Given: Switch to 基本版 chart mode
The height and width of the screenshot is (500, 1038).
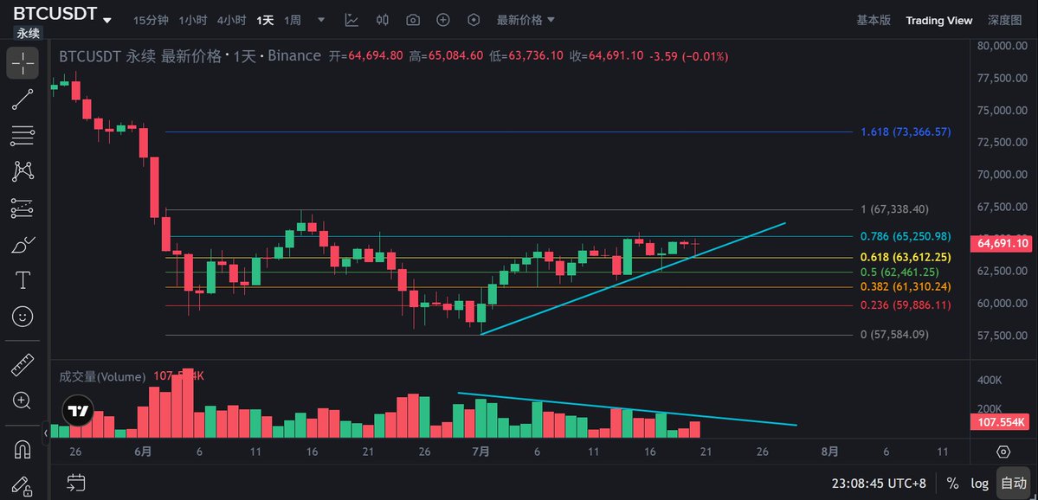Looking at the screenshot, I should (874, 20).
